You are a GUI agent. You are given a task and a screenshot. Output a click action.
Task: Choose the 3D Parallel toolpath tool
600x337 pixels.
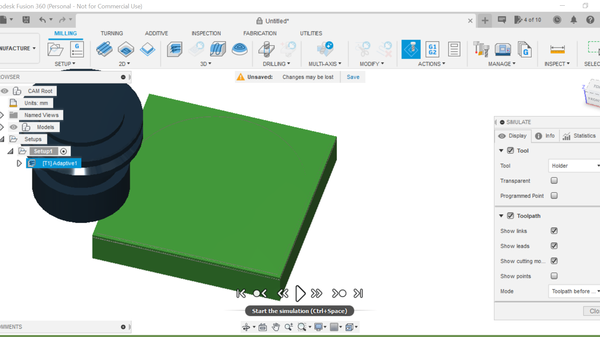218,49
